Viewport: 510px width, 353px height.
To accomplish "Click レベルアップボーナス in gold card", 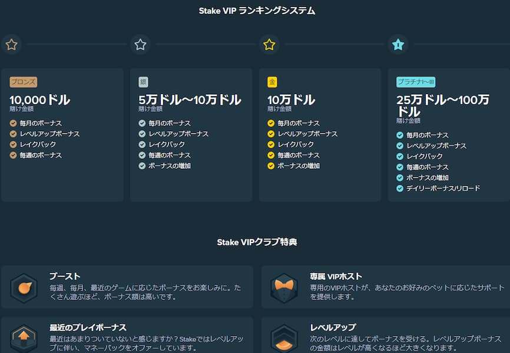I will tap(307, 134).
